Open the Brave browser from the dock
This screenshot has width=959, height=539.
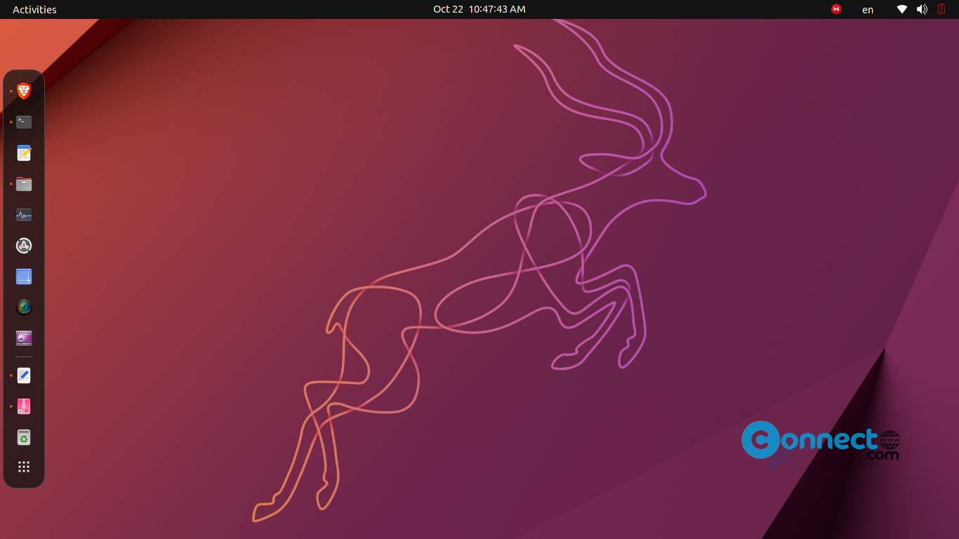pos(24,91)
